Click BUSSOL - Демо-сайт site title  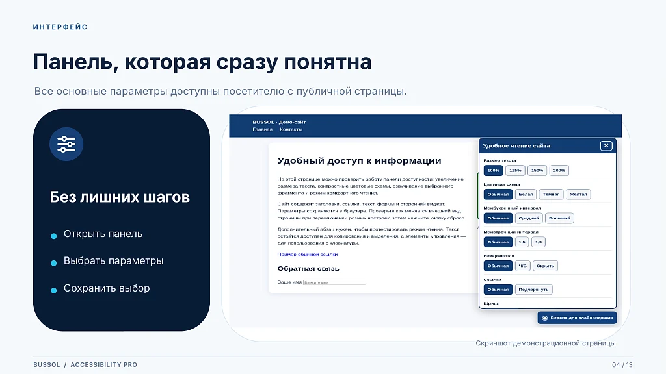pos(279,122)
